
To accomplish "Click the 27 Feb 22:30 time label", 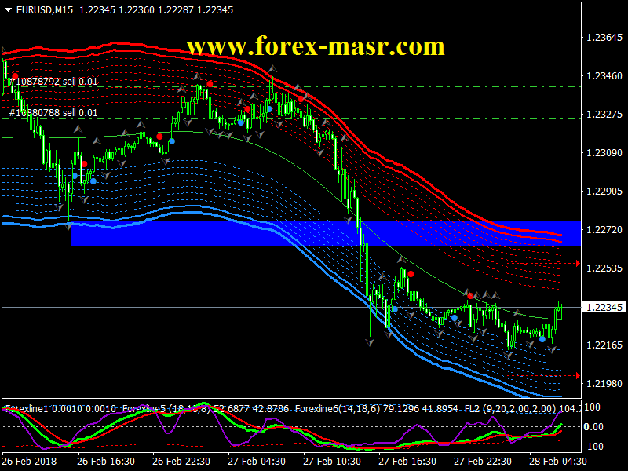I will click(x=482, y=462).
